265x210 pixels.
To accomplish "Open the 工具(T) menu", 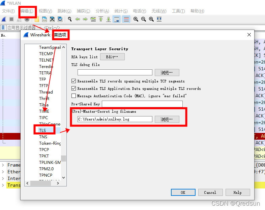I will [178, 11].
